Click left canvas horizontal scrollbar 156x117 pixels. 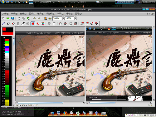click(40, 103)
